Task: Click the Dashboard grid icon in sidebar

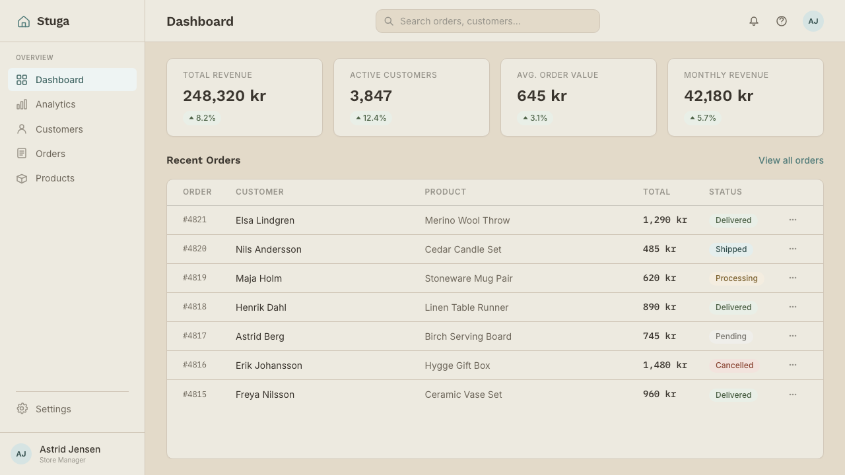Action: click(x=22, y=80)
